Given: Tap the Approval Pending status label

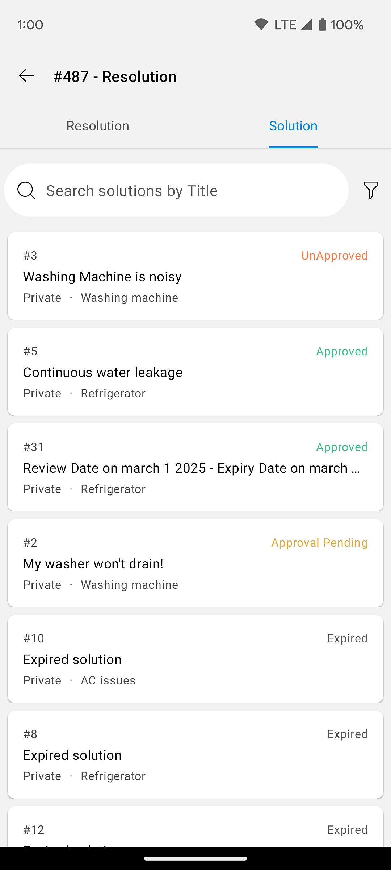Looking at the screenshot, I should tap(319, 543).
